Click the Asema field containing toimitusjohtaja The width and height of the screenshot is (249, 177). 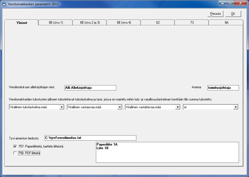pyautogui.click(x=223, y=88)
